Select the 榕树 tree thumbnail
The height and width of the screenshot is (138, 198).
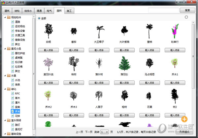[x=124, y=95]
